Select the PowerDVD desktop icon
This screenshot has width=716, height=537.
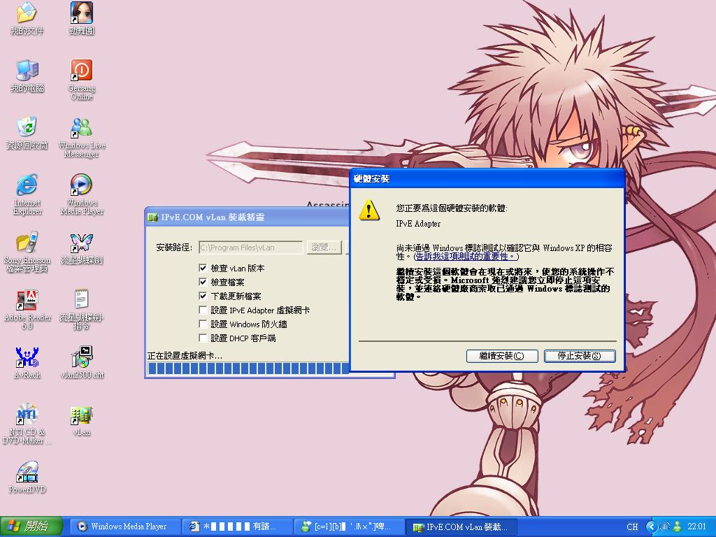tap(27, 473)
